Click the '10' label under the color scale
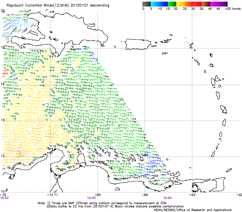The height and width of the screenshot is (212, 242). [x=160, y=9]
